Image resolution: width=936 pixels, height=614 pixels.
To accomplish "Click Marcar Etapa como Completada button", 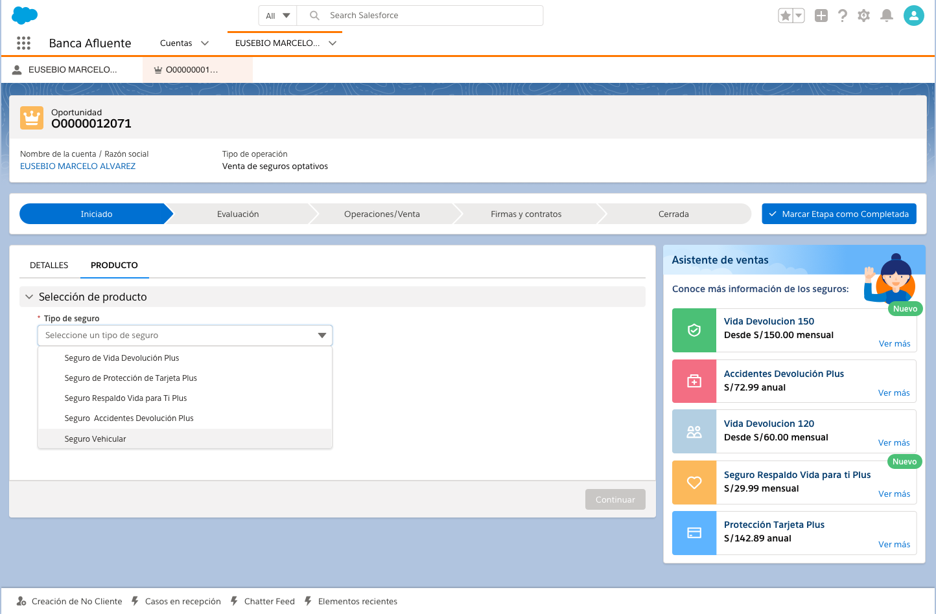I will coord(839,214).
